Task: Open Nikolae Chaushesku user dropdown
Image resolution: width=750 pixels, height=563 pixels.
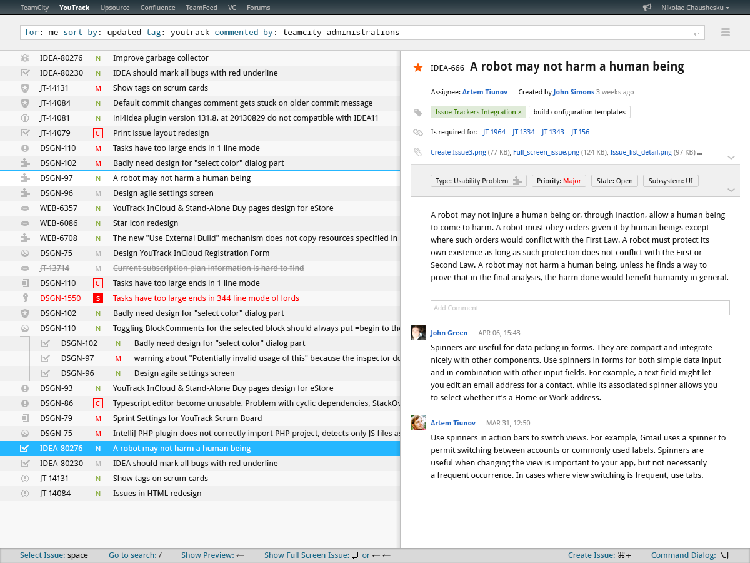Action: coord(695,8)
